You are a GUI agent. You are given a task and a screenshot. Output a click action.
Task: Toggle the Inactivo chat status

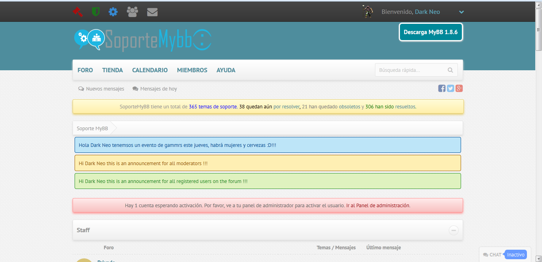point(515,255)
